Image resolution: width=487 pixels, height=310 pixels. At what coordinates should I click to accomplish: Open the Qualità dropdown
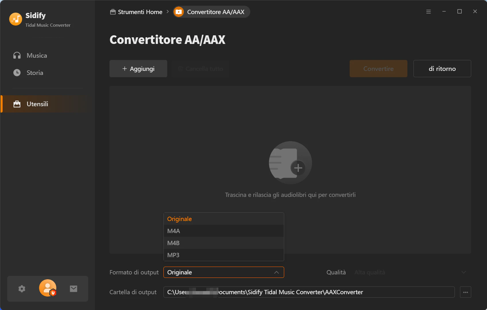[411, 272]
